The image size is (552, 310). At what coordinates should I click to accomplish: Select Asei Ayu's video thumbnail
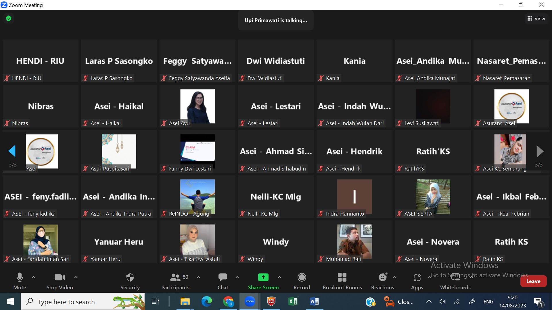click(198, 106)
